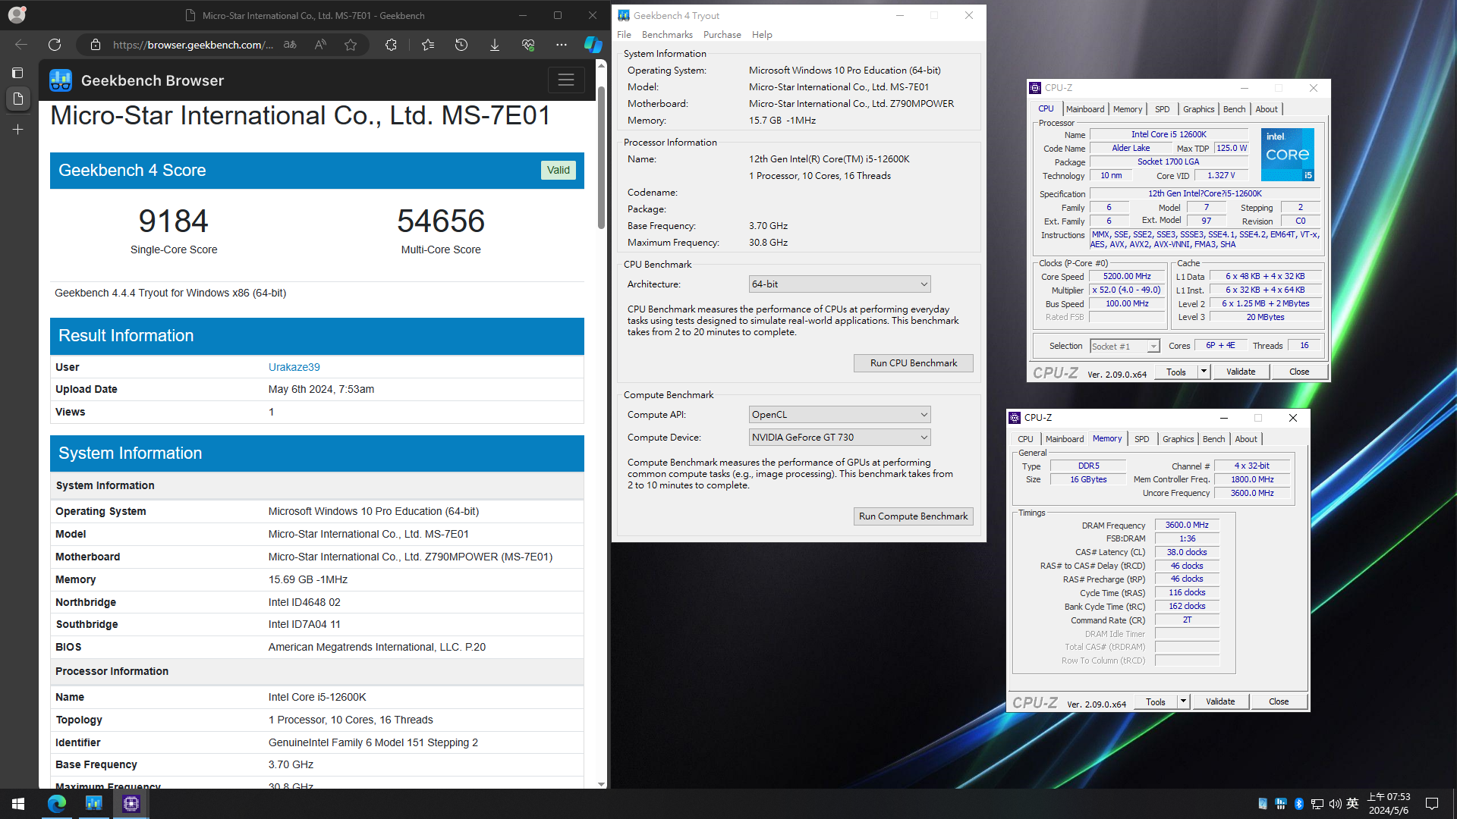
Task: Open the Geekbench File menu
Action: tap(624, 35)
